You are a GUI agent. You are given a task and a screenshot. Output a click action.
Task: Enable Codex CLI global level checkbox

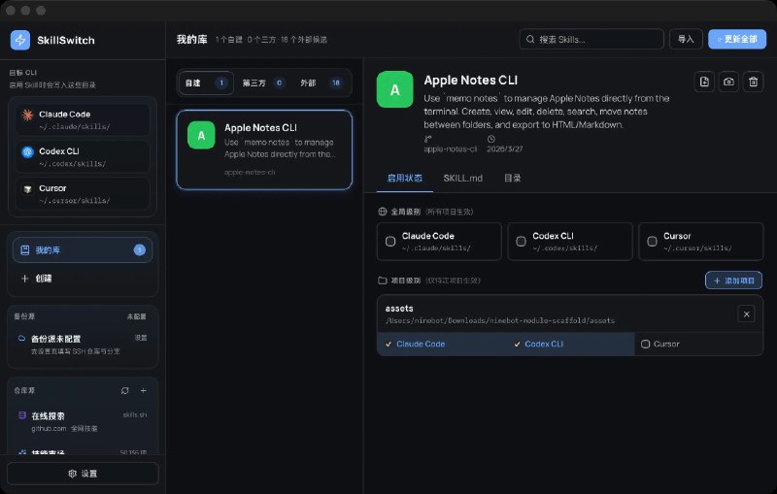521,241
